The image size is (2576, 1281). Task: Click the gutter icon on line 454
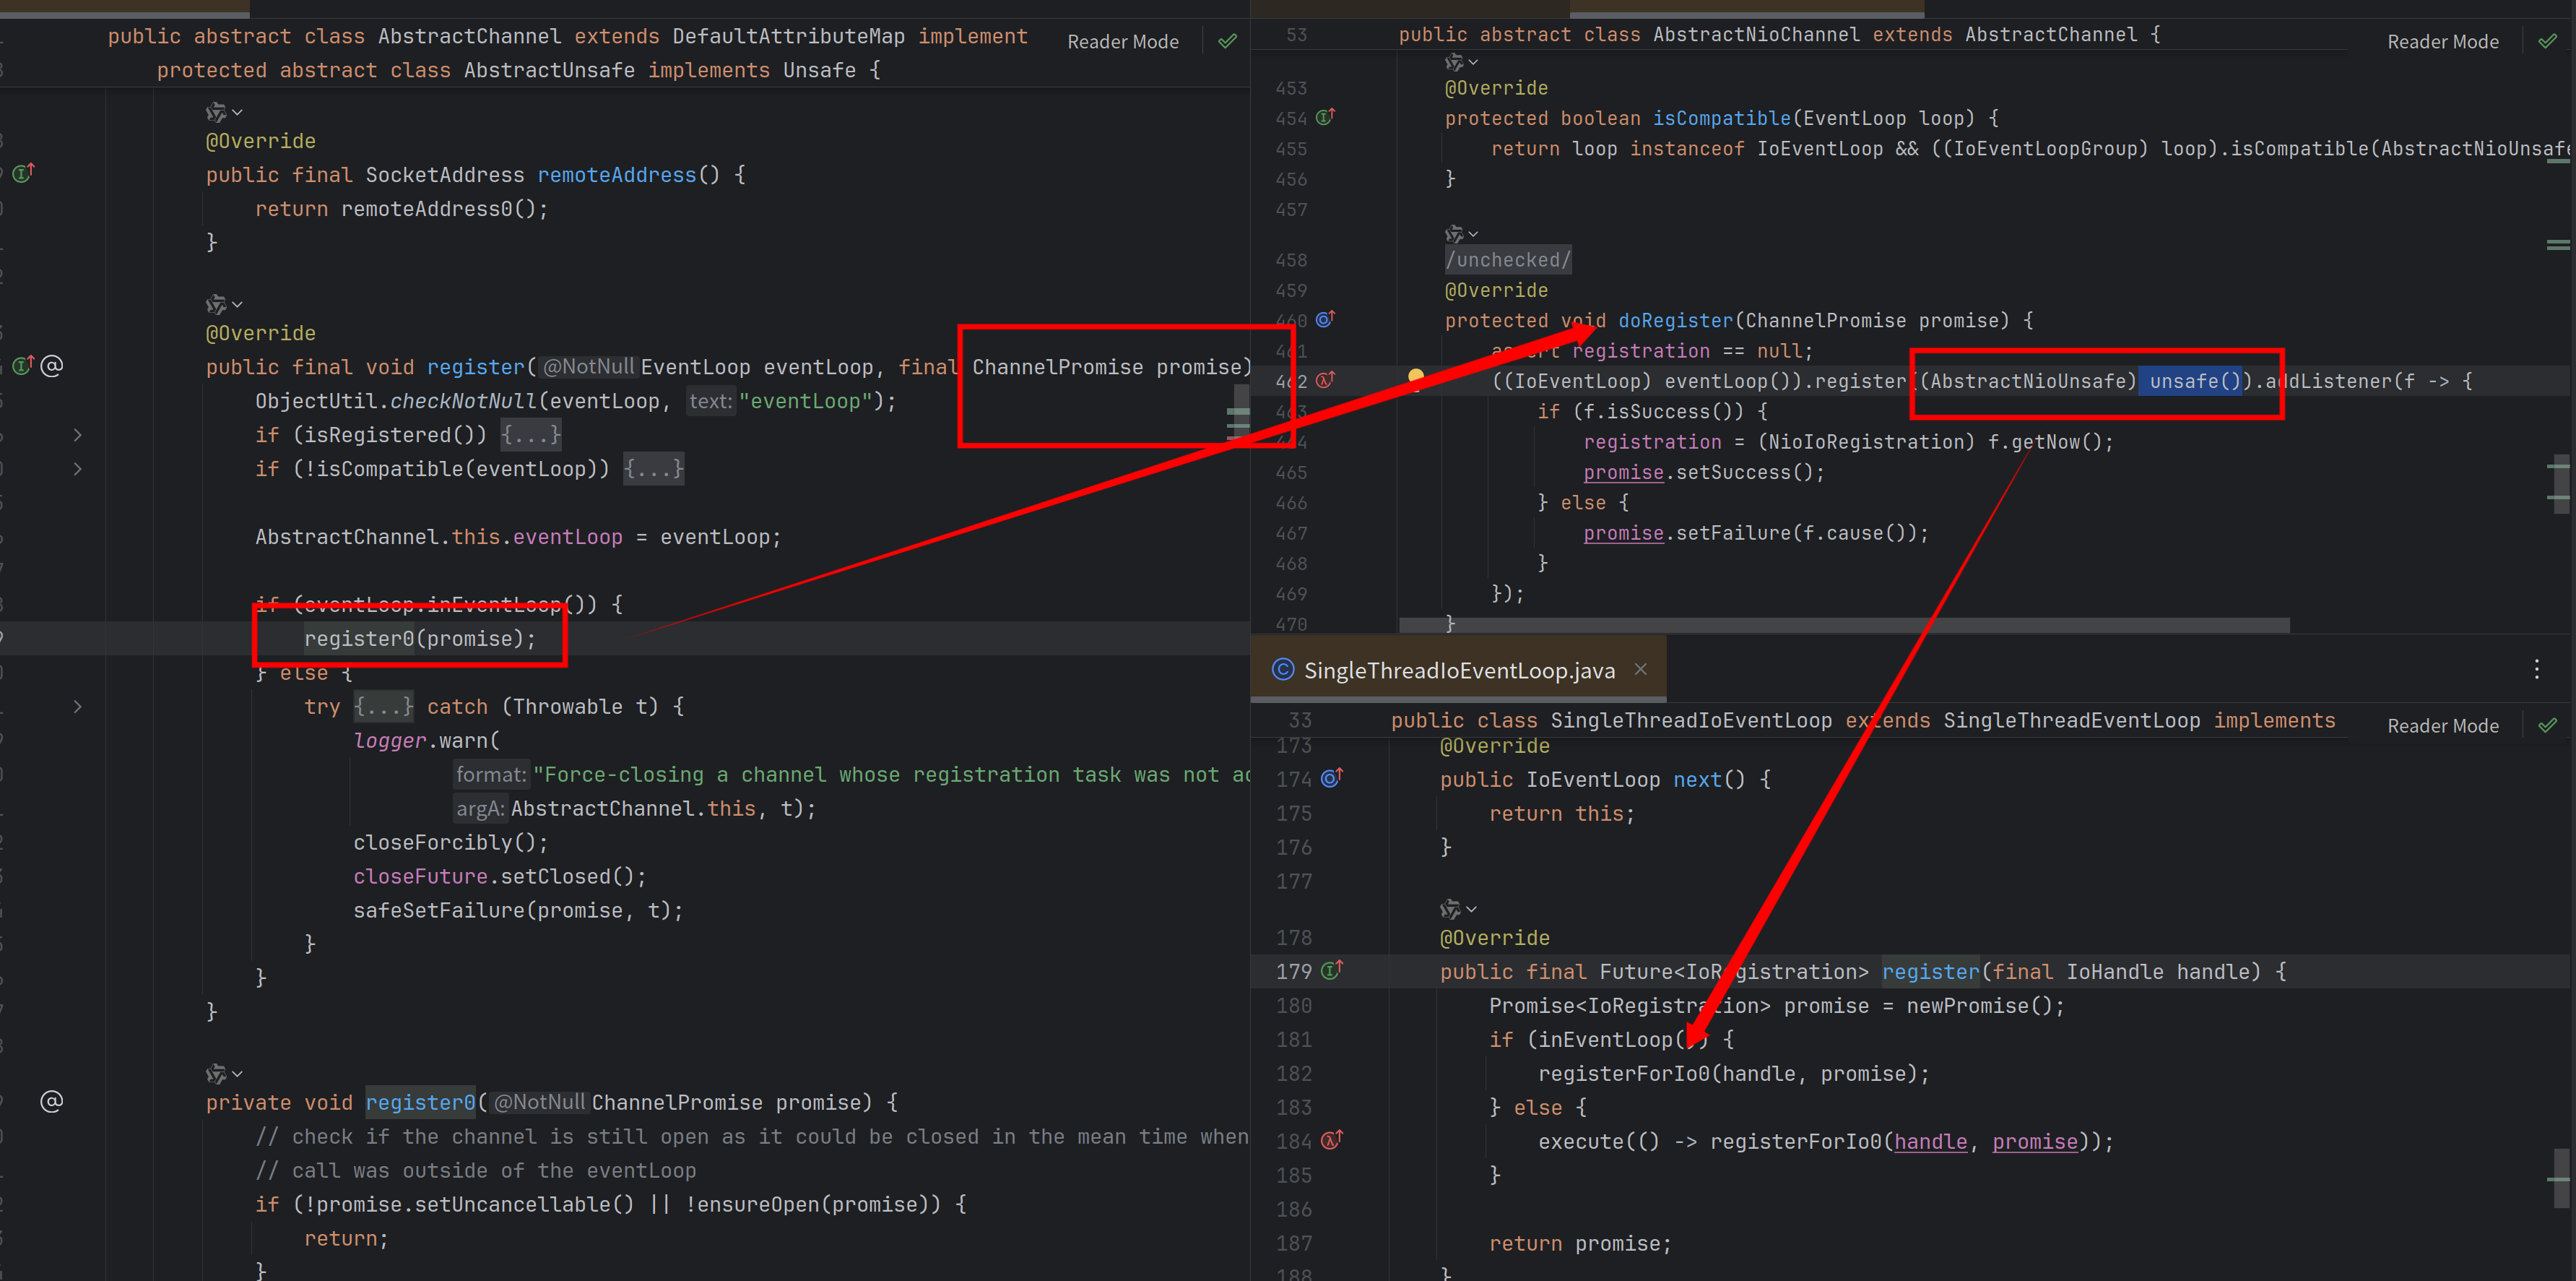[x=1325, y=117]
